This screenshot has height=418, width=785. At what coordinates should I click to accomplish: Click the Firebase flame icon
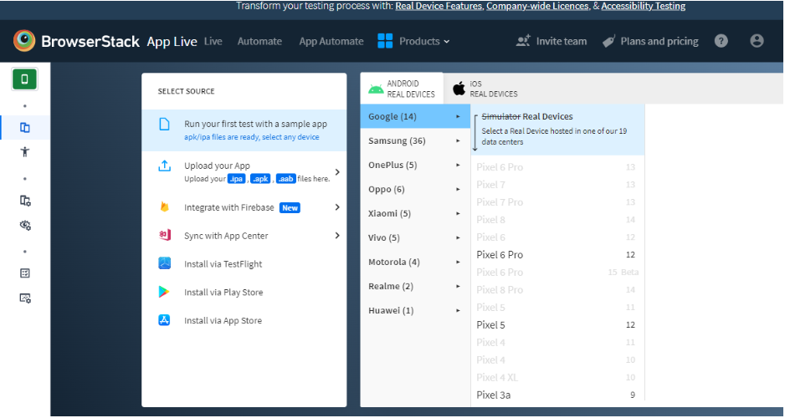165,207
